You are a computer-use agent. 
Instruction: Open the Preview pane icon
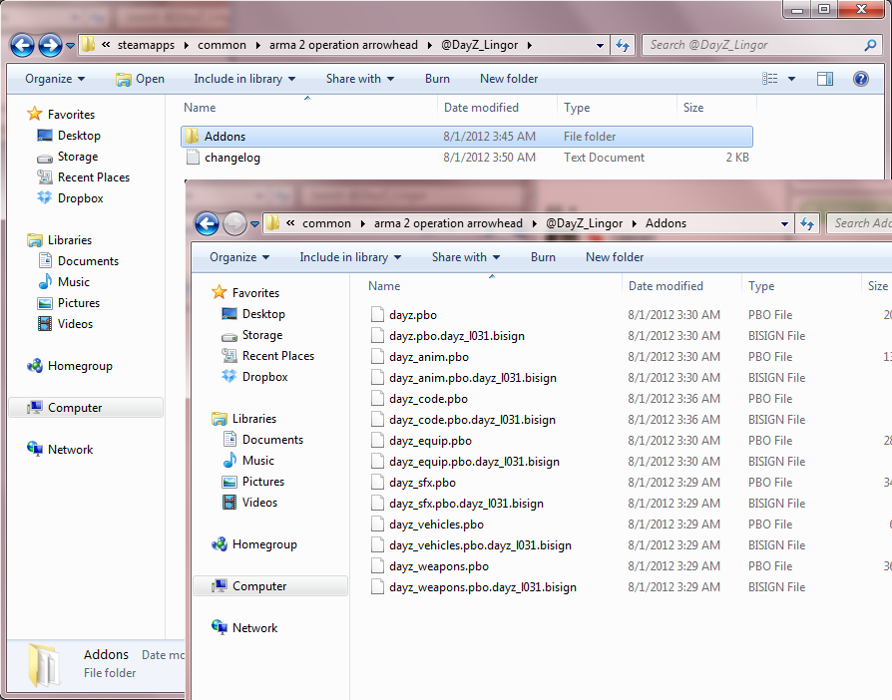(x=825, y=79)
